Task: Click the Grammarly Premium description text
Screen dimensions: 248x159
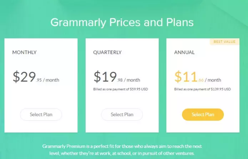Action: pos(122,150)
